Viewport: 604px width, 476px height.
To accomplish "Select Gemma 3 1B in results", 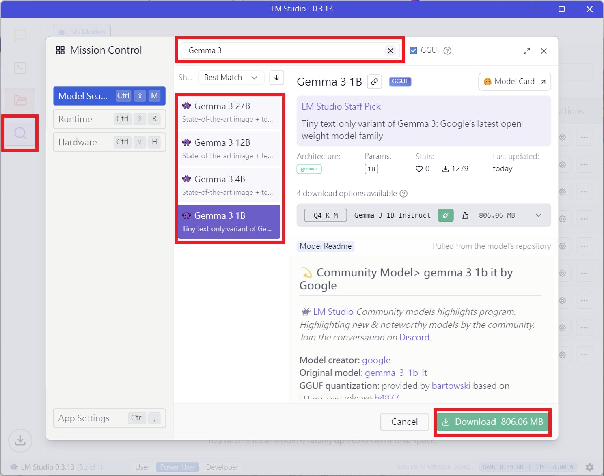I will pyautogui.click(x=229, y=222).
